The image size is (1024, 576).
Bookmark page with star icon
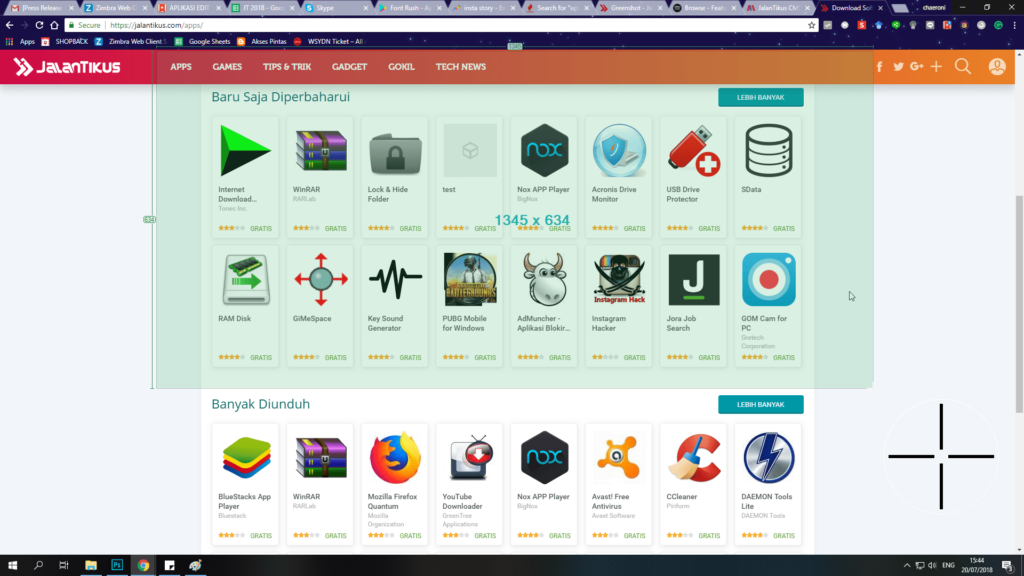[812, 25]
